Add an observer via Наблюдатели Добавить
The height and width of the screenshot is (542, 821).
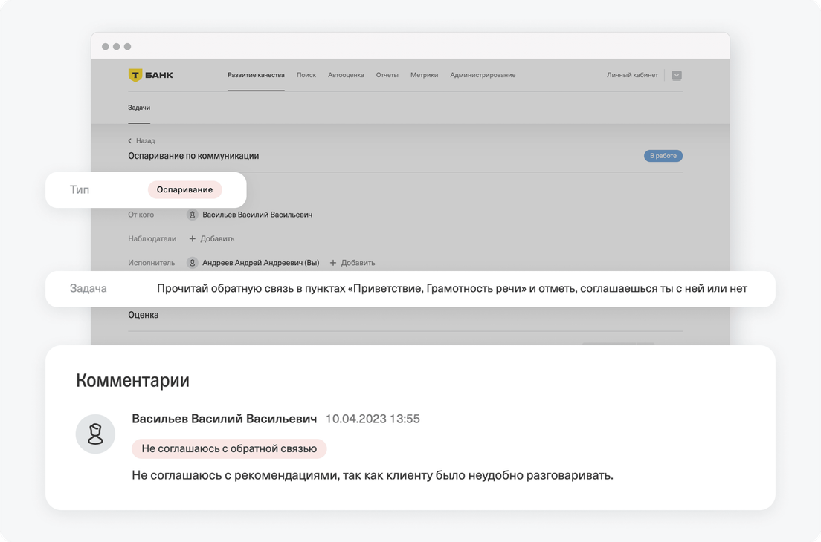tap(212, 238)
